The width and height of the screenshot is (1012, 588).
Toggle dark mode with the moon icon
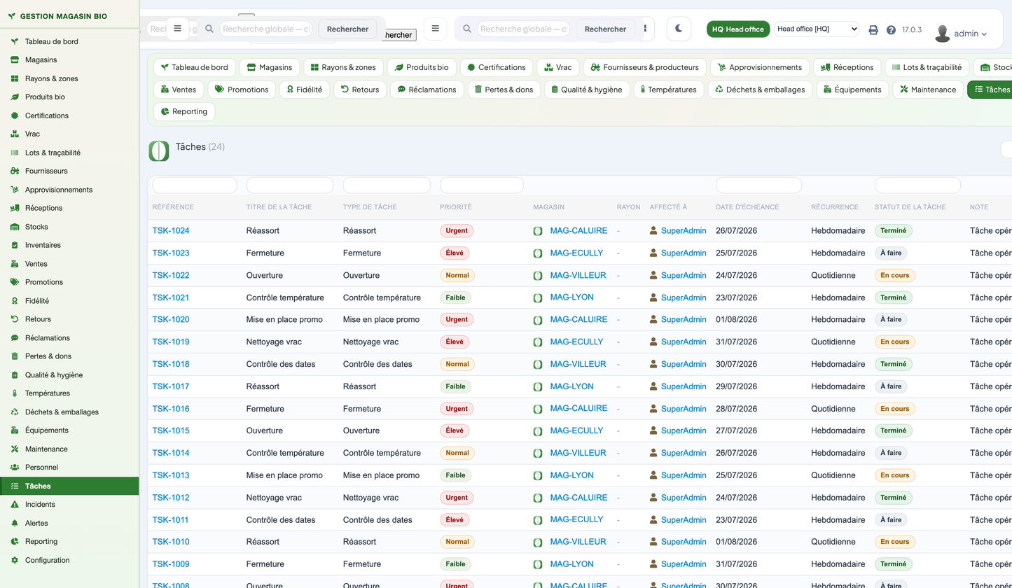click(x=679, y=29)
